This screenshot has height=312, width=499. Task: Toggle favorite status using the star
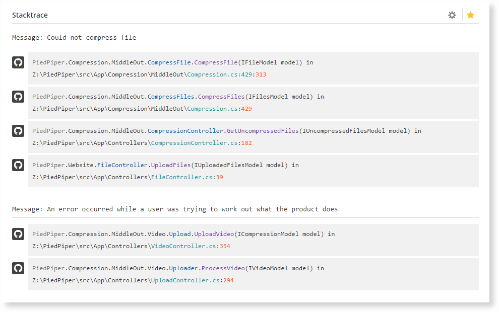click(x=470, y=15)
